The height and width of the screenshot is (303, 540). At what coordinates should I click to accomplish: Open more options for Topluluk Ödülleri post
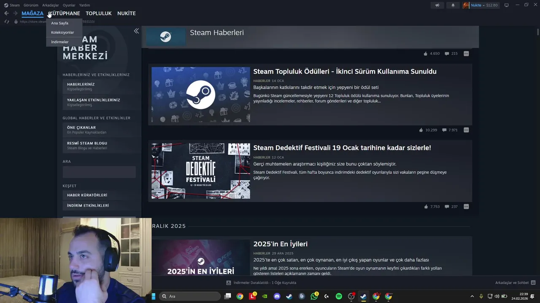pos(466,130)
